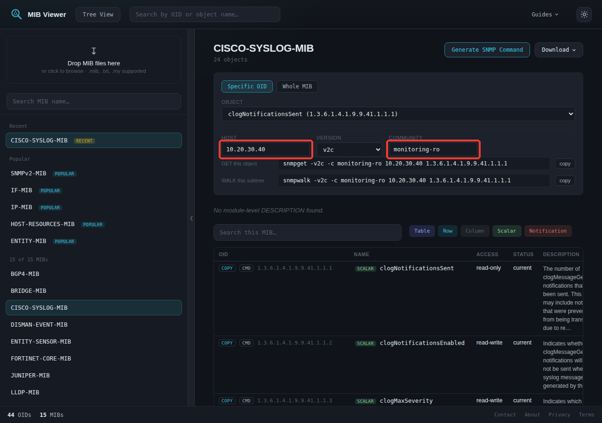Image resolution: width=602 pixels, height=423 pixels.
Task: Select BRIDGE-MIB from the MIB list
Action: point(94,291)
